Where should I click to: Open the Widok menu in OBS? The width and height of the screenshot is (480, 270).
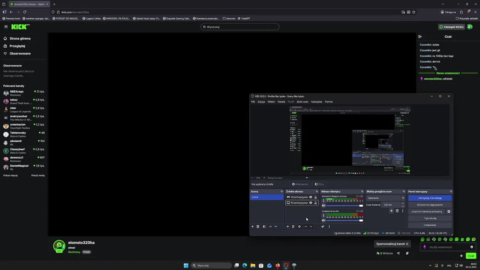(x=271, y=102)
